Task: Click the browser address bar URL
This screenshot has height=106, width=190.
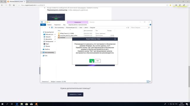Action: coord(33,5)
